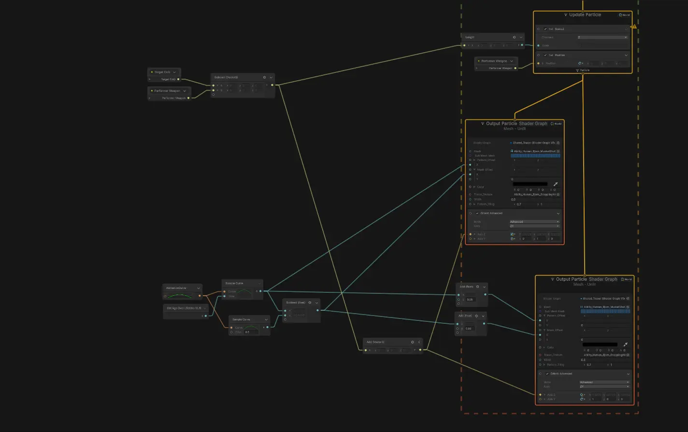The image size is (688, 432).
Task: Uncheck Orient: Advanced in upper Output Particle
Action: click(477, 213)
